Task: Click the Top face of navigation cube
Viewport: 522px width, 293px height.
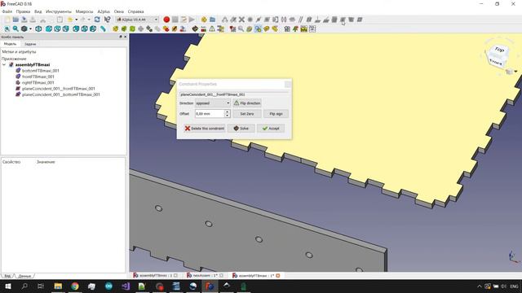Action: coord(499,50)
